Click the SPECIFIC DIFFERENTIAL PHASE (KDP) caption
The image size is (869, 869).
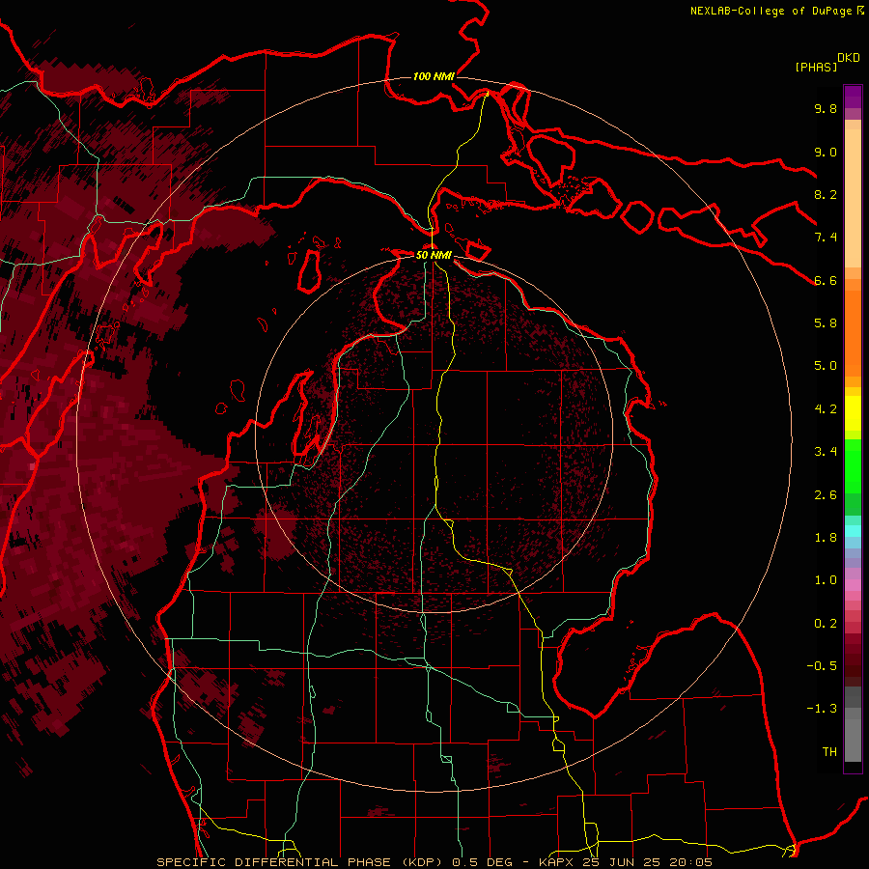tap(299, 862)
